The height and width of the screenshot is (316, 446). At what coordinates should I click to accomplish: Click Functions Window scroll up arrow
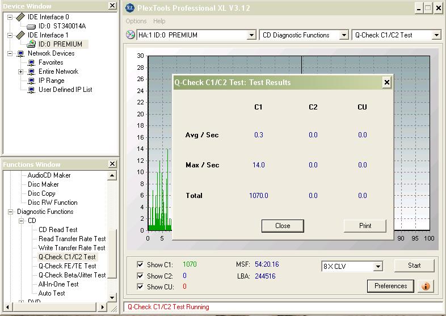(x=112, y=176)
